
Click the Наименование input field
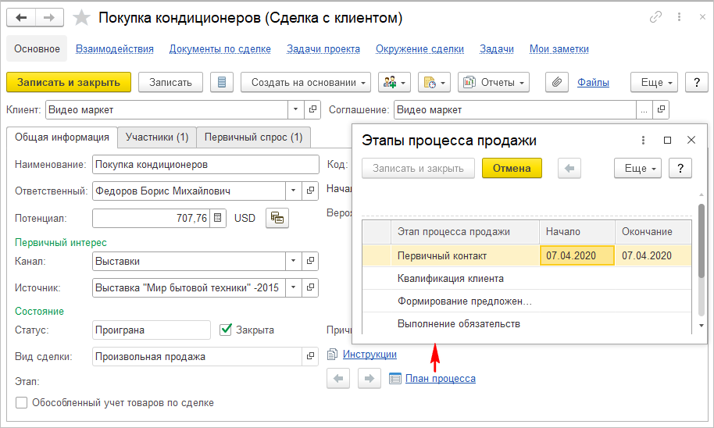click(x=205, y=165)
